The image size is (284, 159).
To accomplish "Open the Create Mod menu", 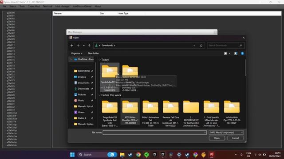I will (34, 6).
